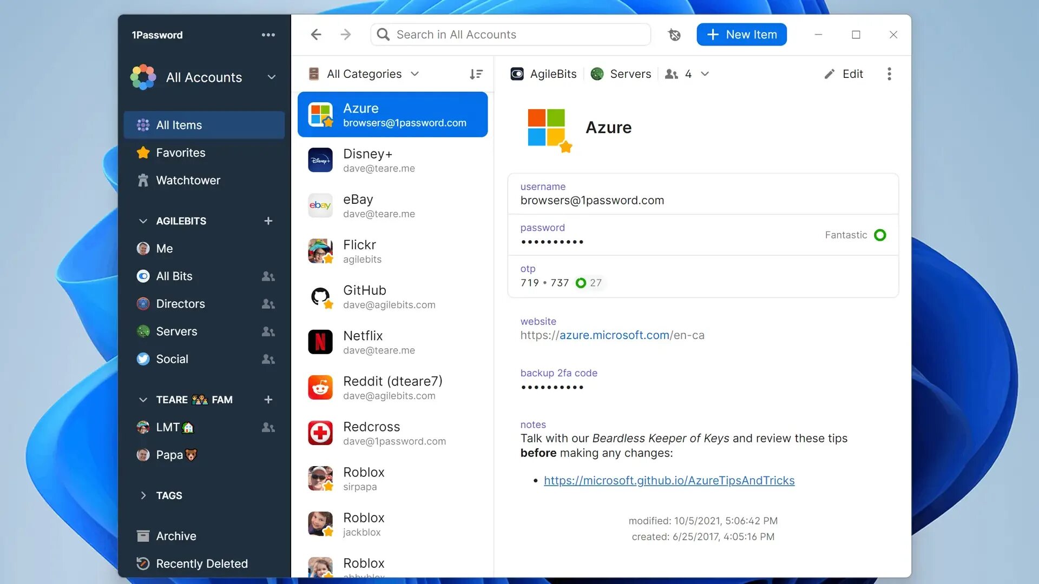This screenshot has width=1039, height=584.
Task: Add a vault with plus beside AGILEBITS
Action: [268, 221]
